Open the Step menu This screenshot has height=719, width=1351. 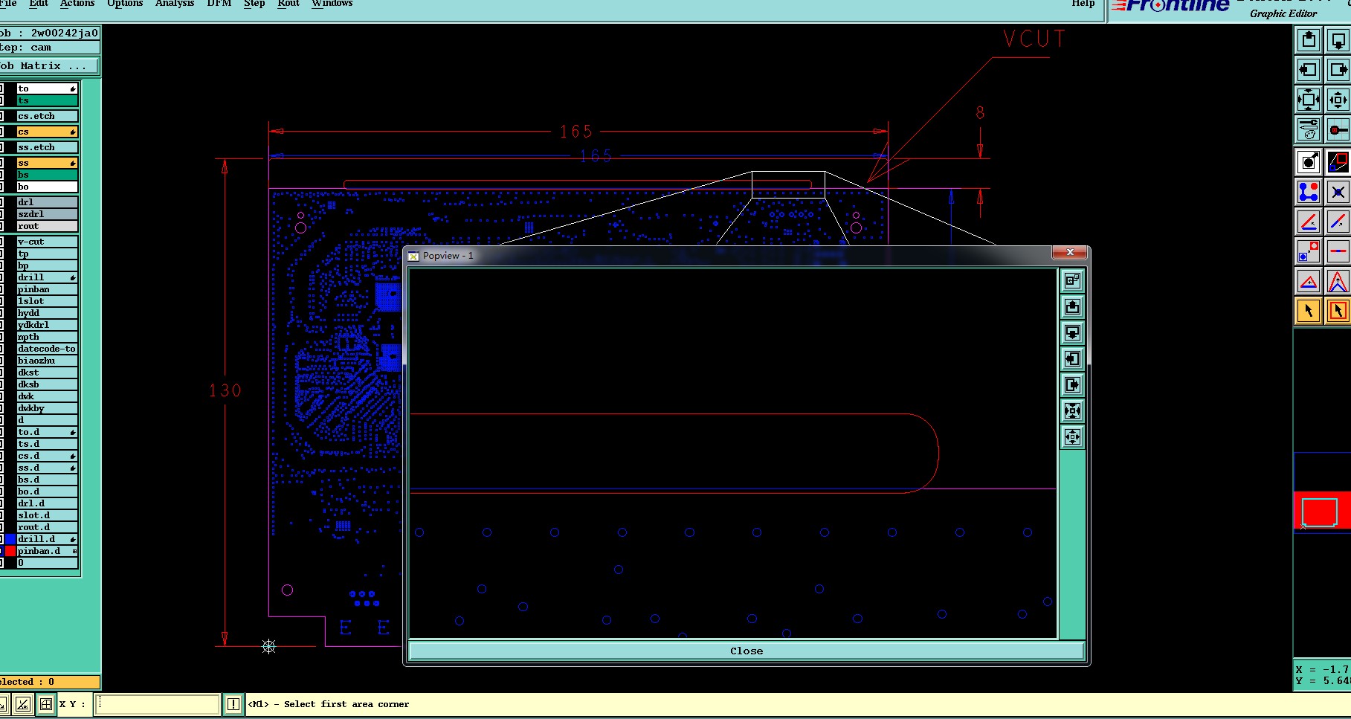click(x=254, y=4)
